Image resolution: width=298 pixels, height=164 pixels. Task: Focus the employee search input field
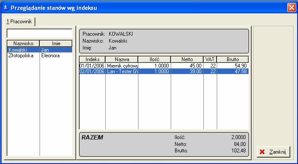(40, 34)
